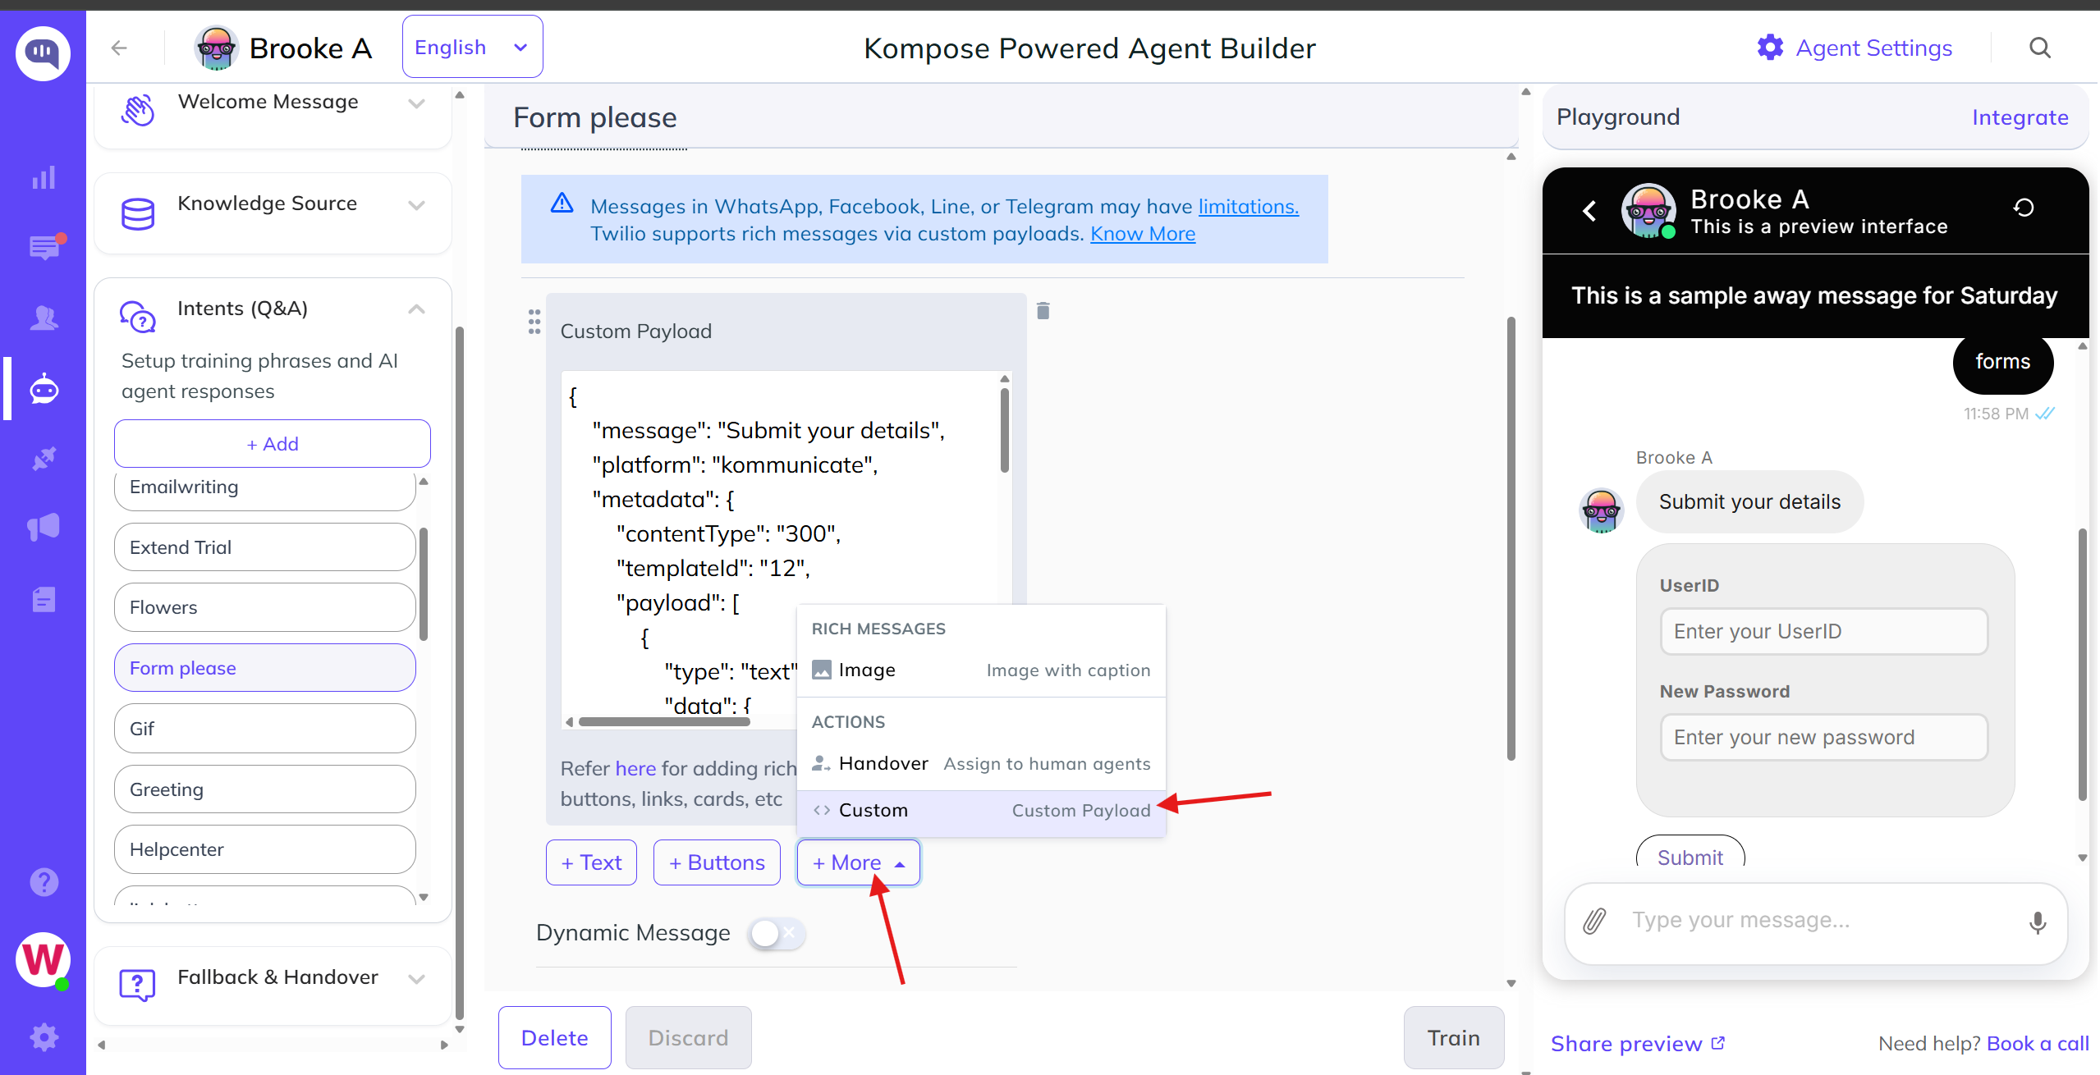
Task: Open the settings gear in sidebar
Action: pos(44,1037)
